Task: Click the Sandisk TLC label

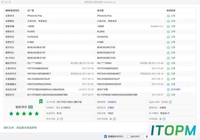Action: (157, 26)
